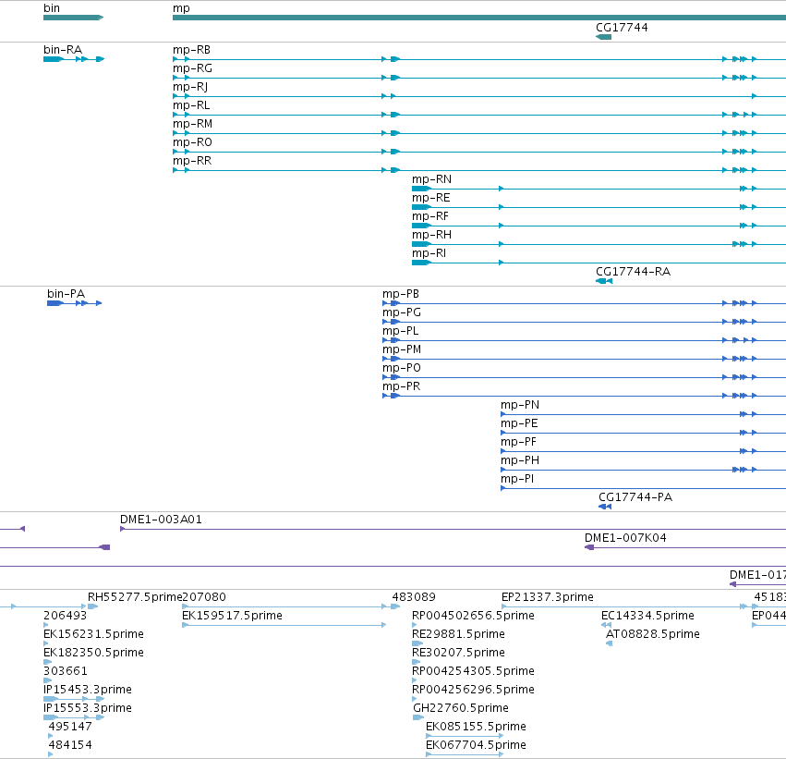Select EST EK156231.5prime
The height and width of the screenshot is (759, 786).
coord(93,634)
